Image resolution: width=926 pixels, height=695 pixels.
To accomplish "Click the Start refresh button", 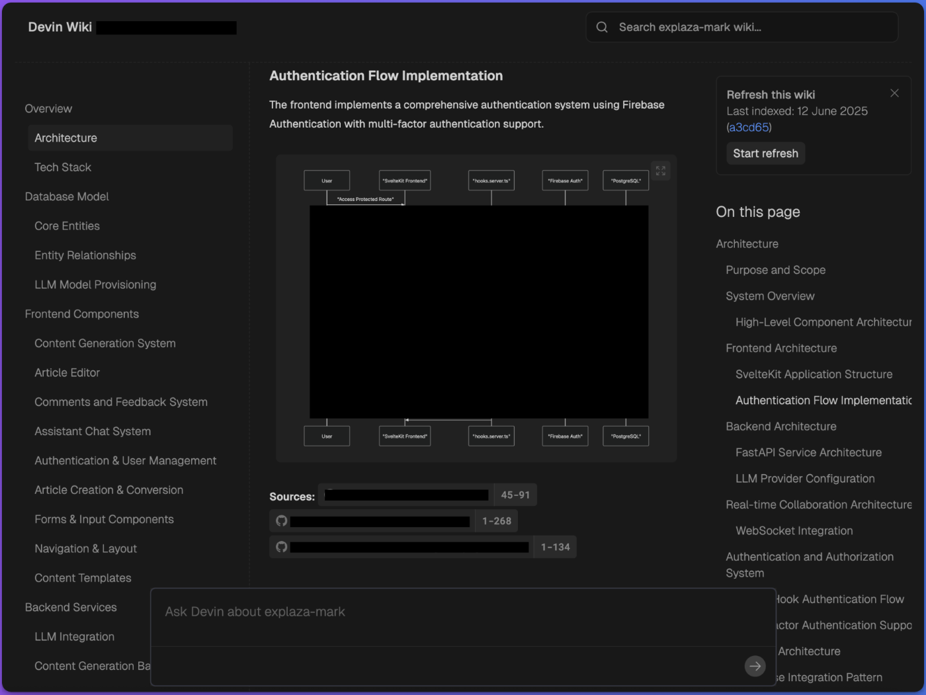I will [x=765, y=153].
